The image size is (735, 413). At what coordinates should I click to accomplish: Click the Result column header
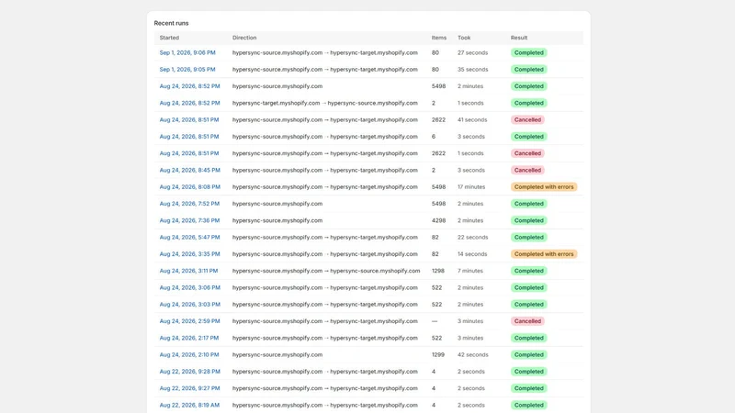point(519,38)
